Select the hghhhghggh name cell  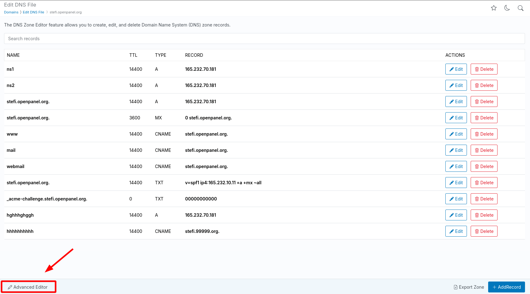coord(20,215)
